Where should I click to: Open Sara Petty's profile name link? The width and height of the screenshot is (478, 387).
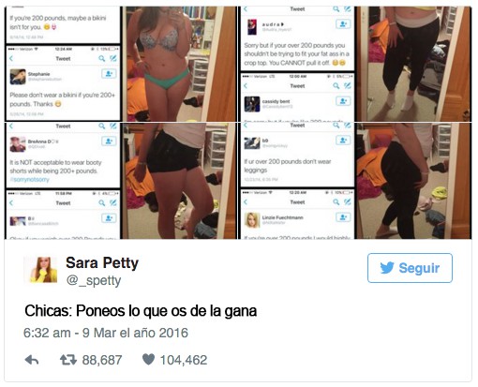pyautogui.click(x=102, y=262)
